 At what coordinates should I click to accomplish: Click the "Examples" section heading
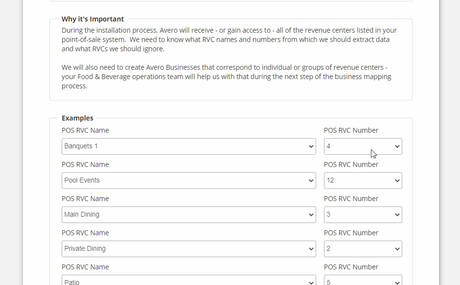[x=77, y=118]
